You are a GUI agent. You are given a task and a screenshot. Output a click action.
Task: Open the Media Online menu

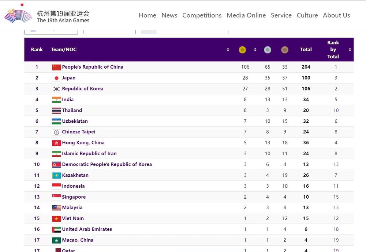(246, 15)
